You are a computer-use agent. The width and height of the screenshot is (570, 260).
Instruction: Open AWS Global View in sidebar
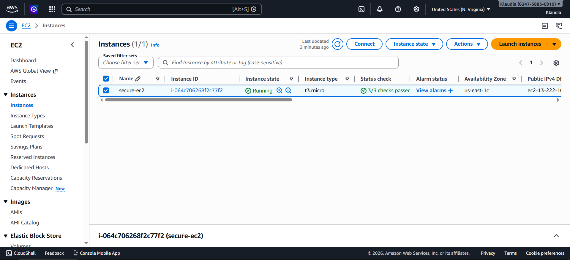(x=34, y=71)
